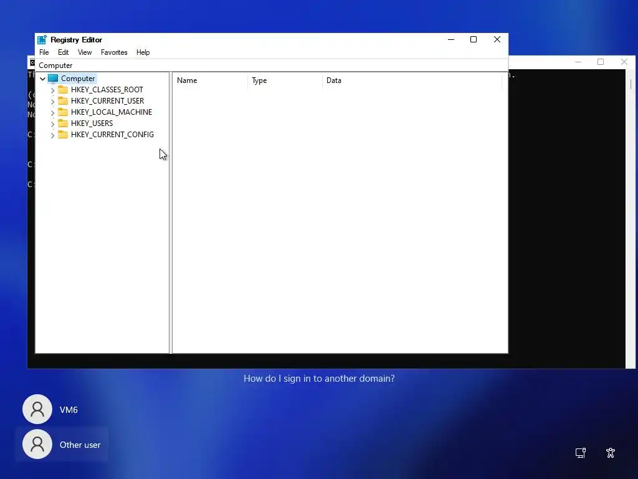
Task: Select the Computer tree label
Action: (x=78, y=79)
